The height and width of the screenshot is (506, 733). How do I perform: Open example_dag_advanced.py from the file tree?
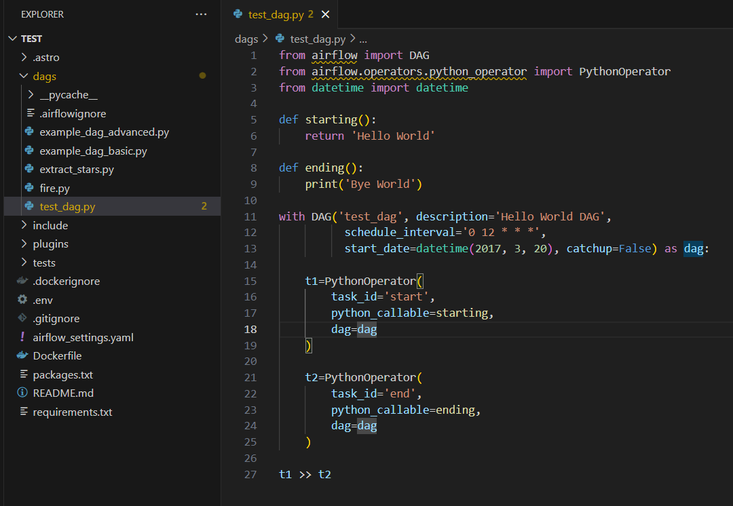105,132
